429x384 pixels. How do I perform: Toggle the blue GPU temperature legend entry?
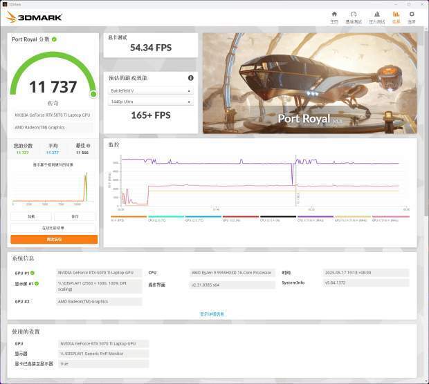point(203,218)
